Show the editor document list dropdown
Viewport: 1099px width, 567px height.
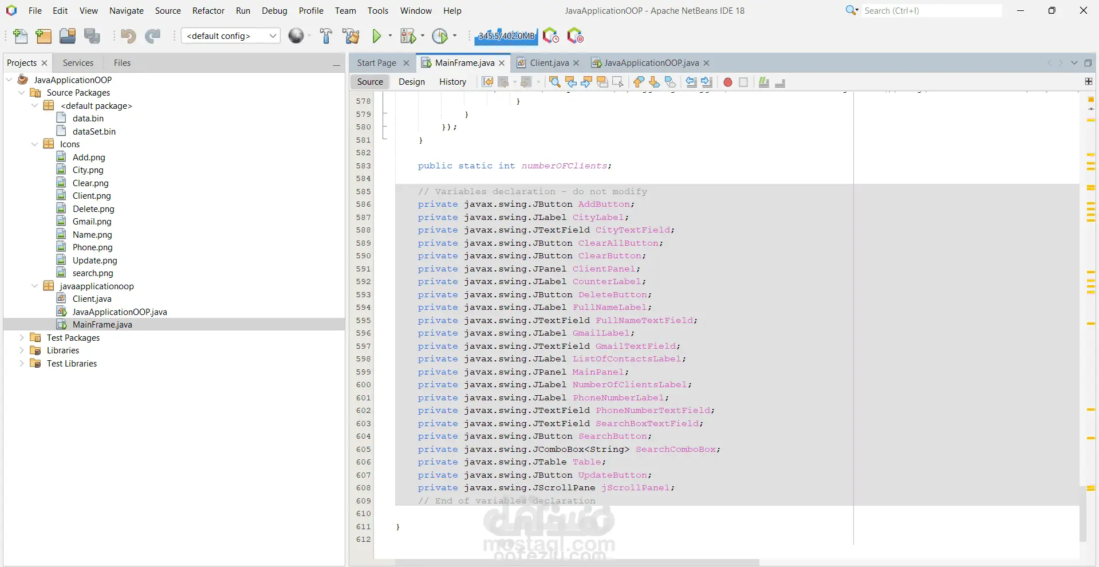(x=1074, y=63)
